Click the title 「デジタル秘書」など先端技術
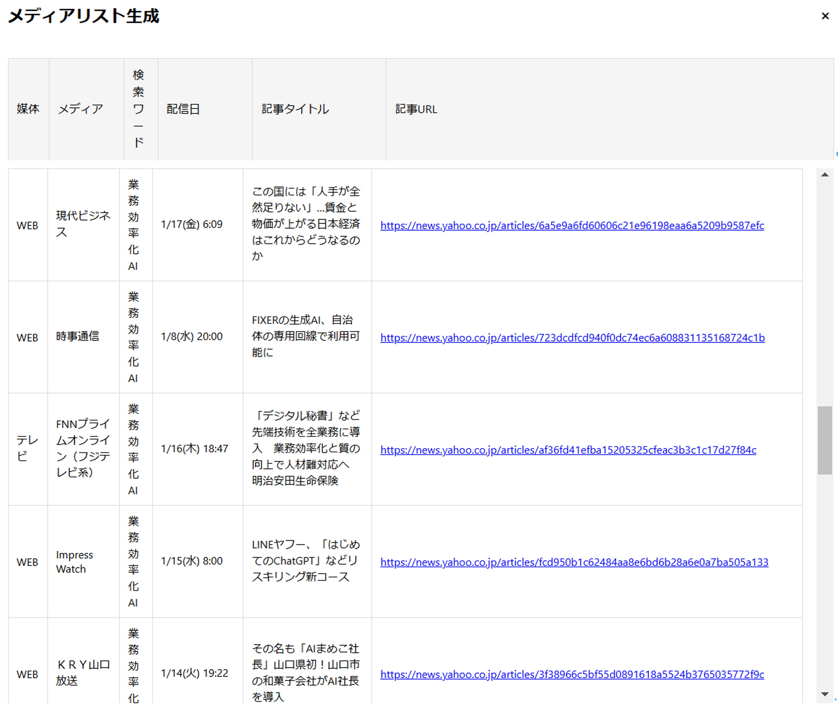 (306, 448)
